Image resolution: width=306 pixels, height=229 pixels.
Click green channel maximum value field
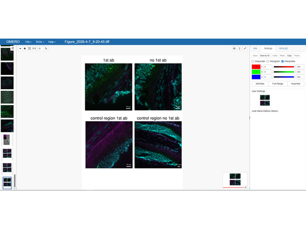point(300,72)
